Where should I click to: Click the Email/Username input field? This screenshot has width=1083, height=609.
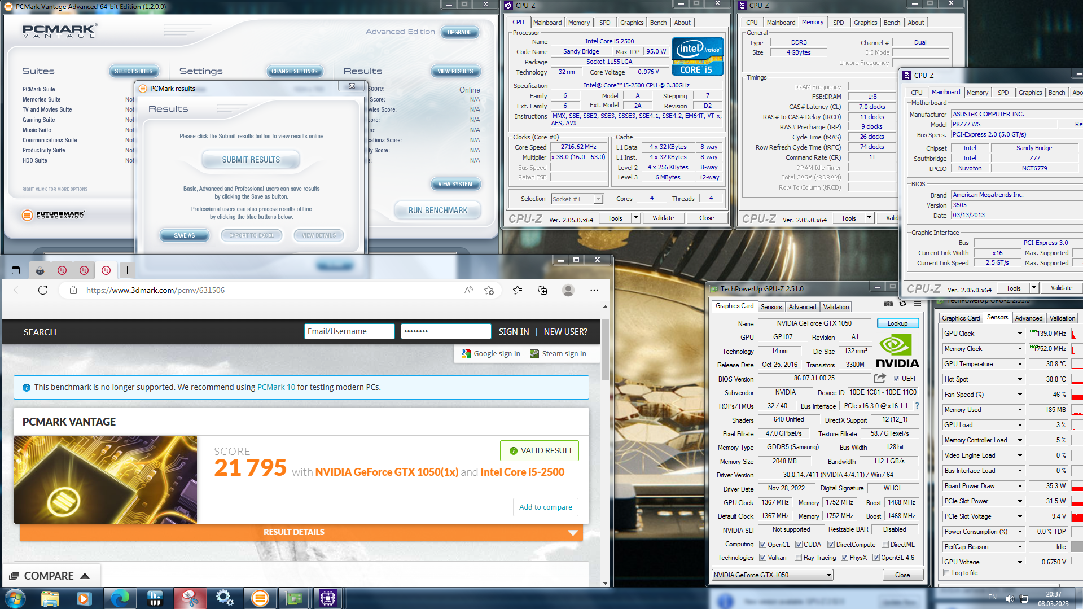(349, 331)
